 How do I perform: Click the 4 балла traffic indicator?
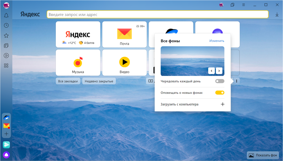(87, 43)
